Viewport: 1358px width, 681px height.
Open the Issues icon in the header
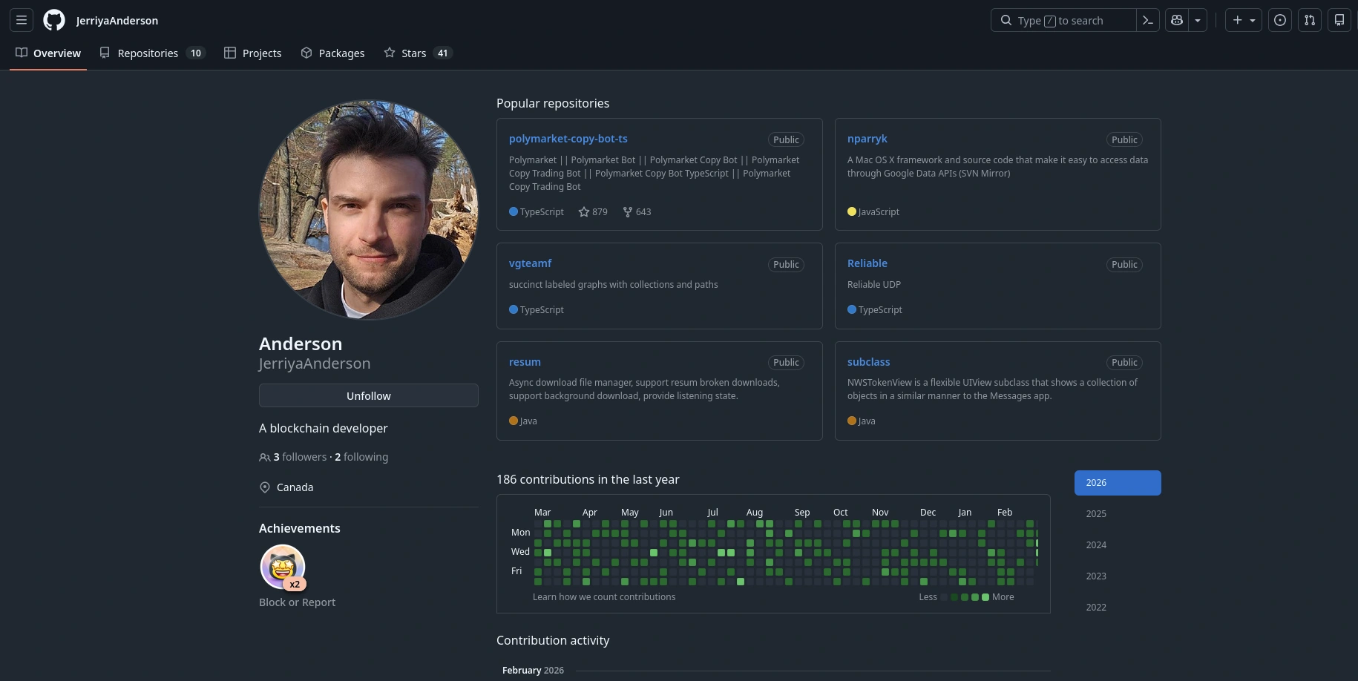point(1279,20)
